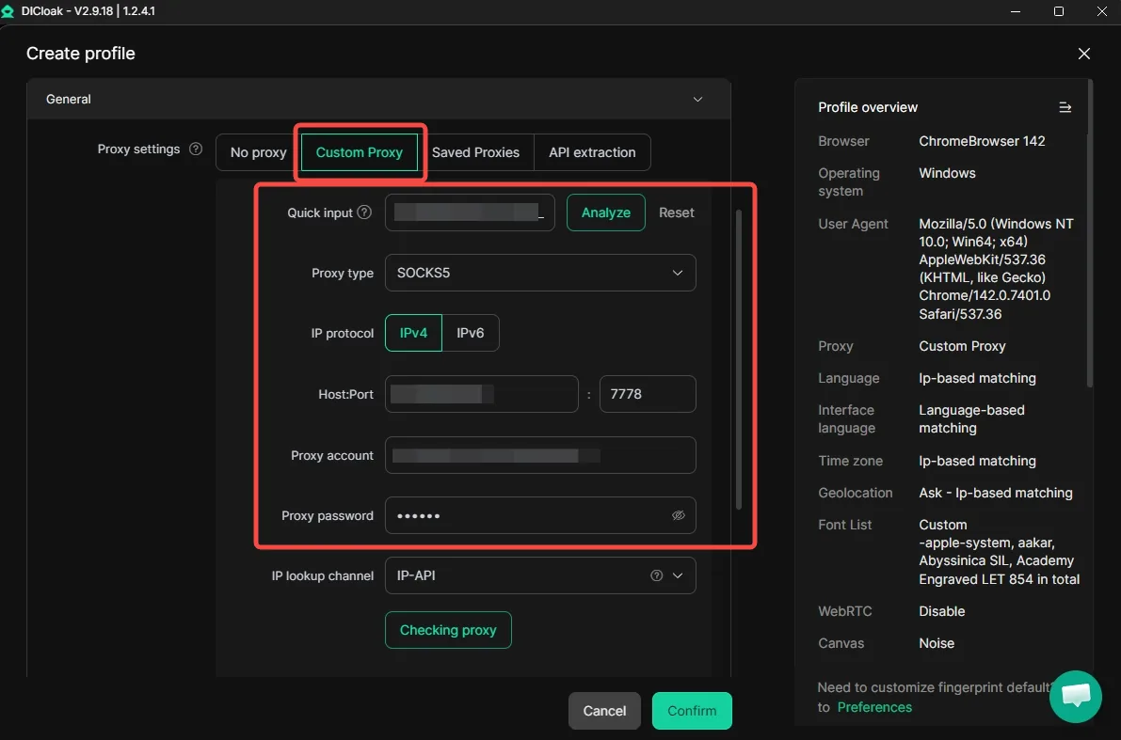The width and height of the screenshot is (1121, 740).
Task: Click the Proxy account input field
Action: pos(539,455)
